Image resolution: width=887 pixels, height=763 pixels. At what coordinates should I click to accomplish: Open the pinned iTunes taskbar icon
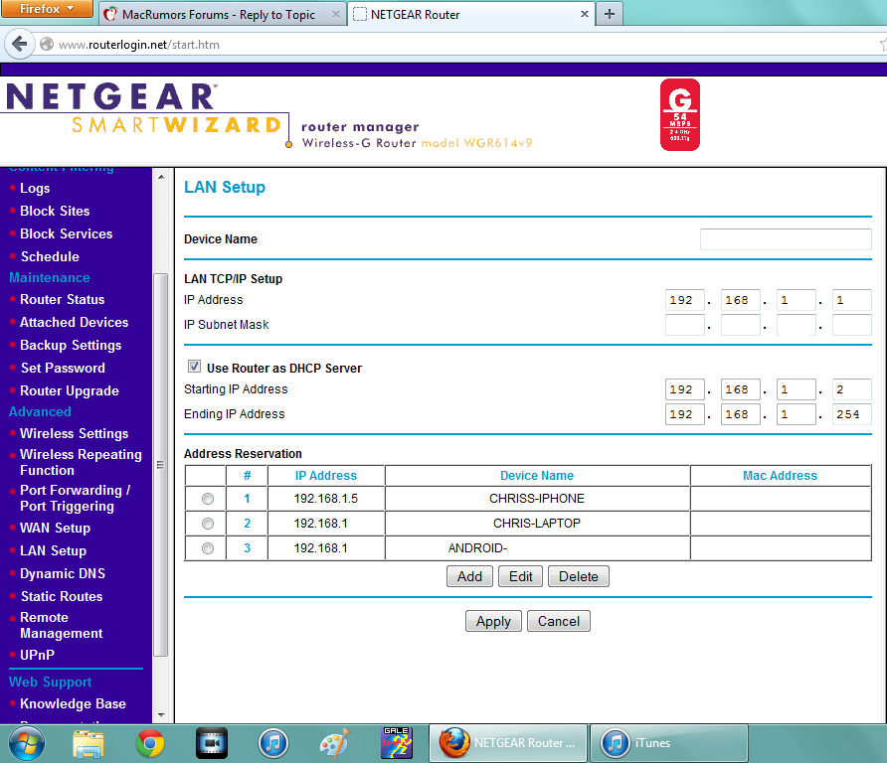pos(273,744)
